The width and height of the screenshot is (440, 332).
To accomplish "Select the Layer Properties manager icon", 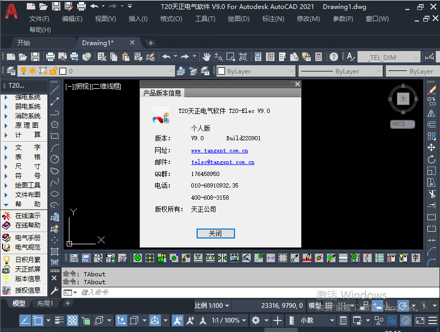I will [11, 71].
